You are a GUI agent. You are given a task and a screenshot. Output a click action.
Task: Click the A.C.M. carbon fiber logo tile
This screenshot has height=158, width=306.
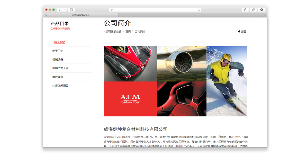pyautogui.click(x=130, y=99)
